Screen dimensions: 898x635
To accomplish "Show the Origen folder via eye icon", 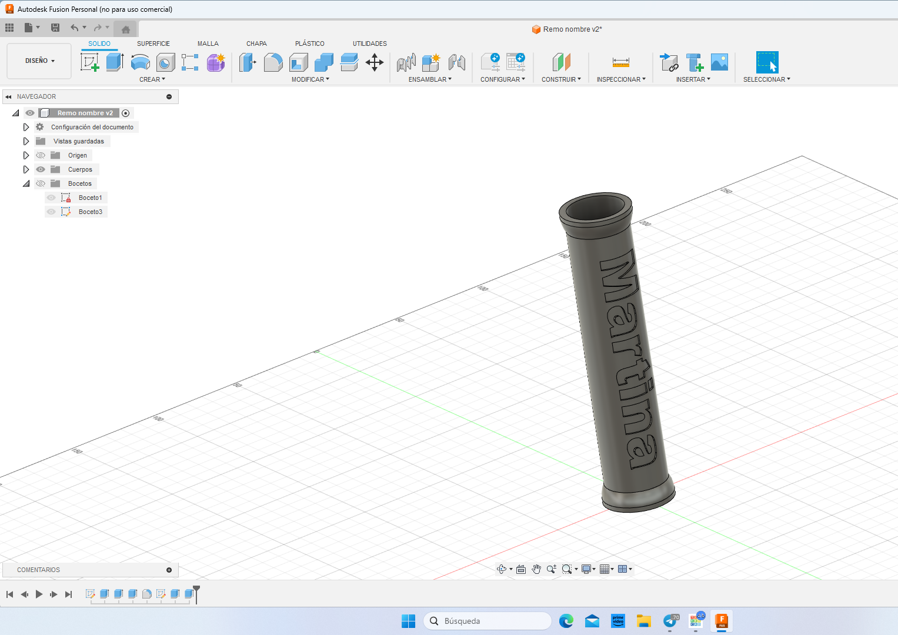I will tap(41, 155).
